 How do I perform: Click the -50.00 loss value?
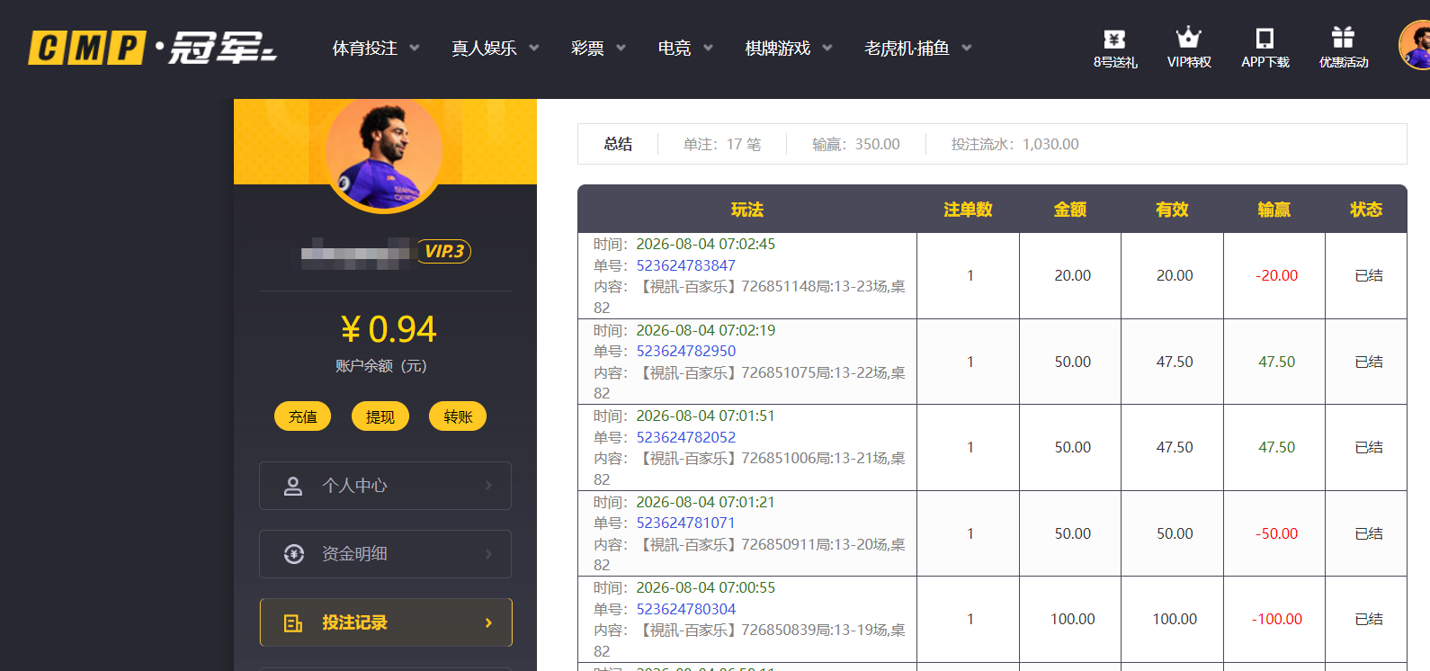point(1277,533)
